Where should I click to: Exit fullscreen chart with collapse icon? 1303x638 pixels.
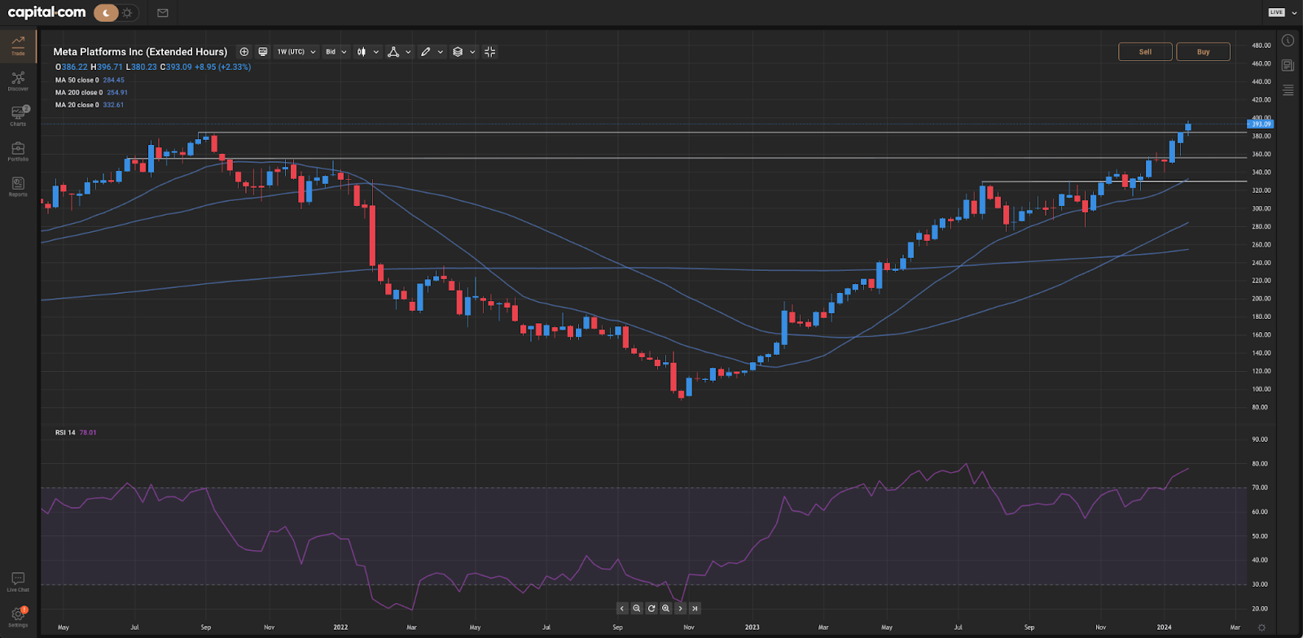(x=489, y=51)
